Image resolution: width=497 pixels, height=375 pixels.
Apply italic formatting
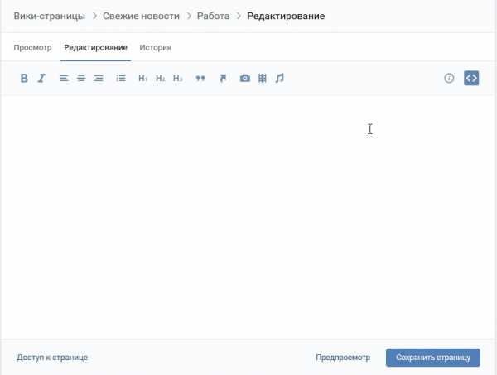(x=41, y=79)
